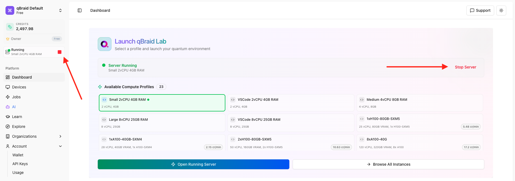Click the running server status icon in sidebar
Image resolution: width=515 pixels, height=181 pixels.
(x=7, y=52)
